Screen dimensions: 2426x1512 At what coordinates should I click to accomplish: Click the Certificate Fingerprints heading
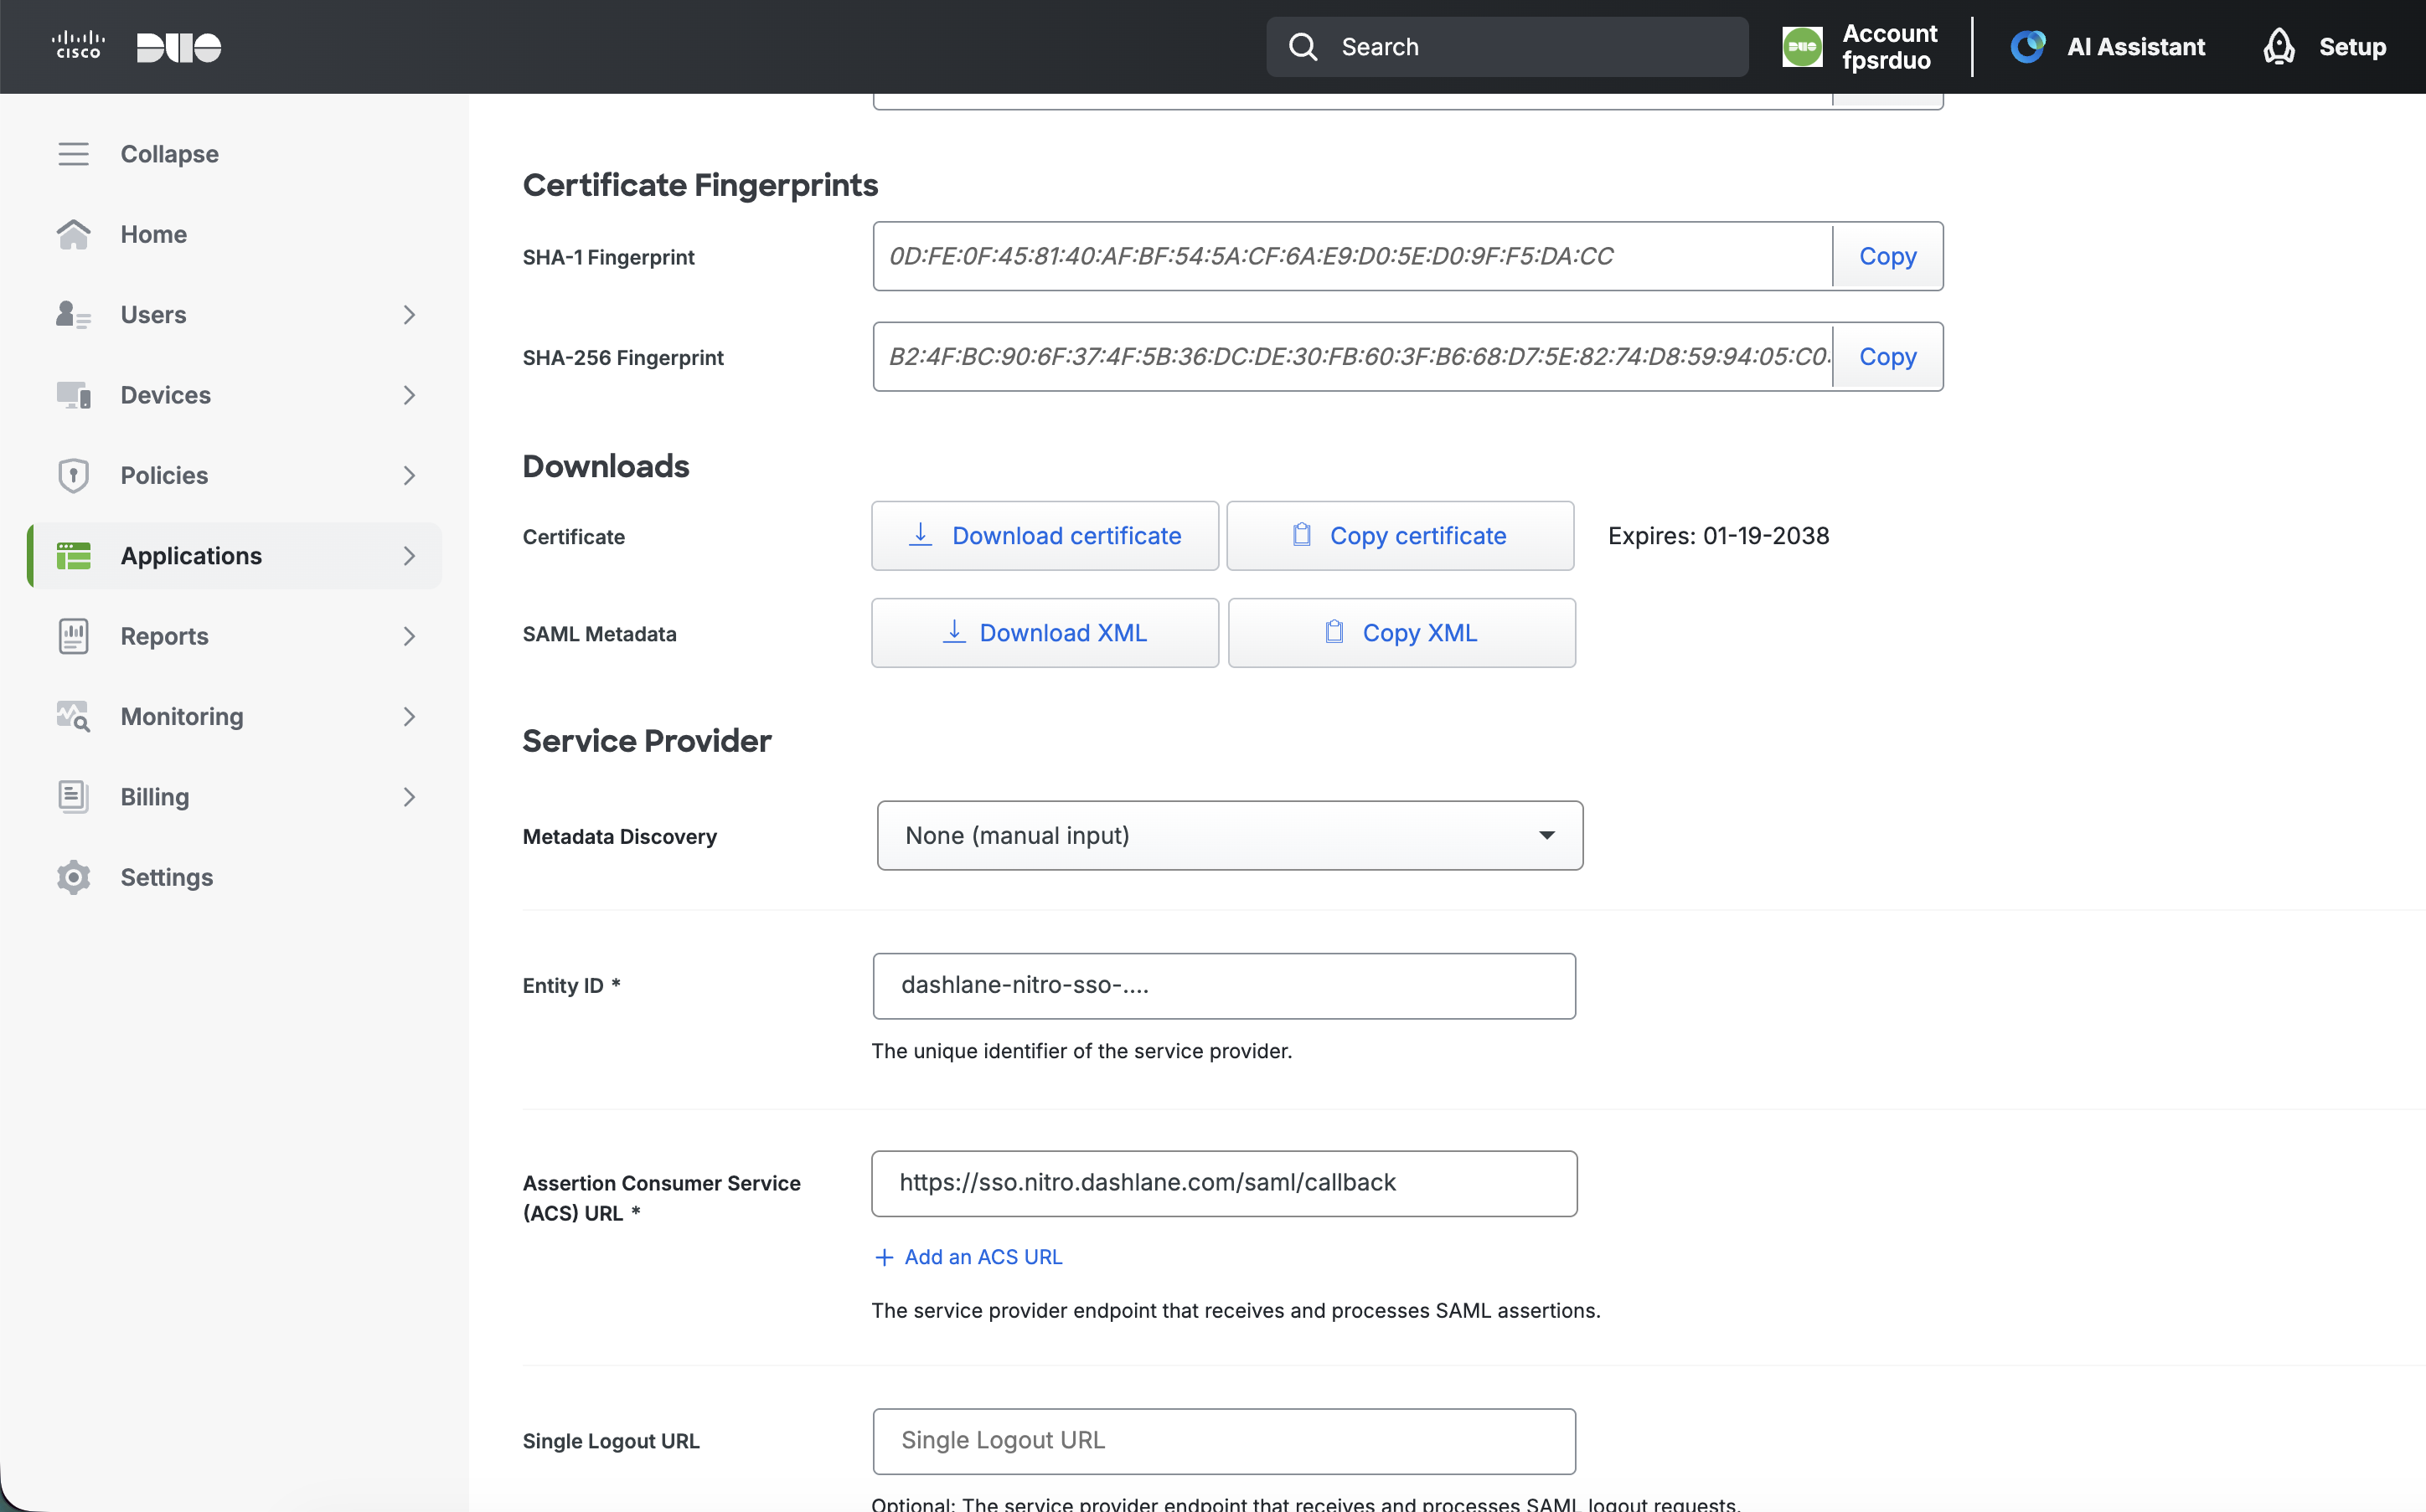pyautogui.click(x=700, y=185)
